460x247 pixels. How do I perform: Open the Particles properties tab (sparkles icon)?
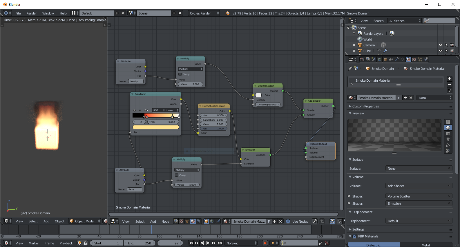[x=420, y=59]
